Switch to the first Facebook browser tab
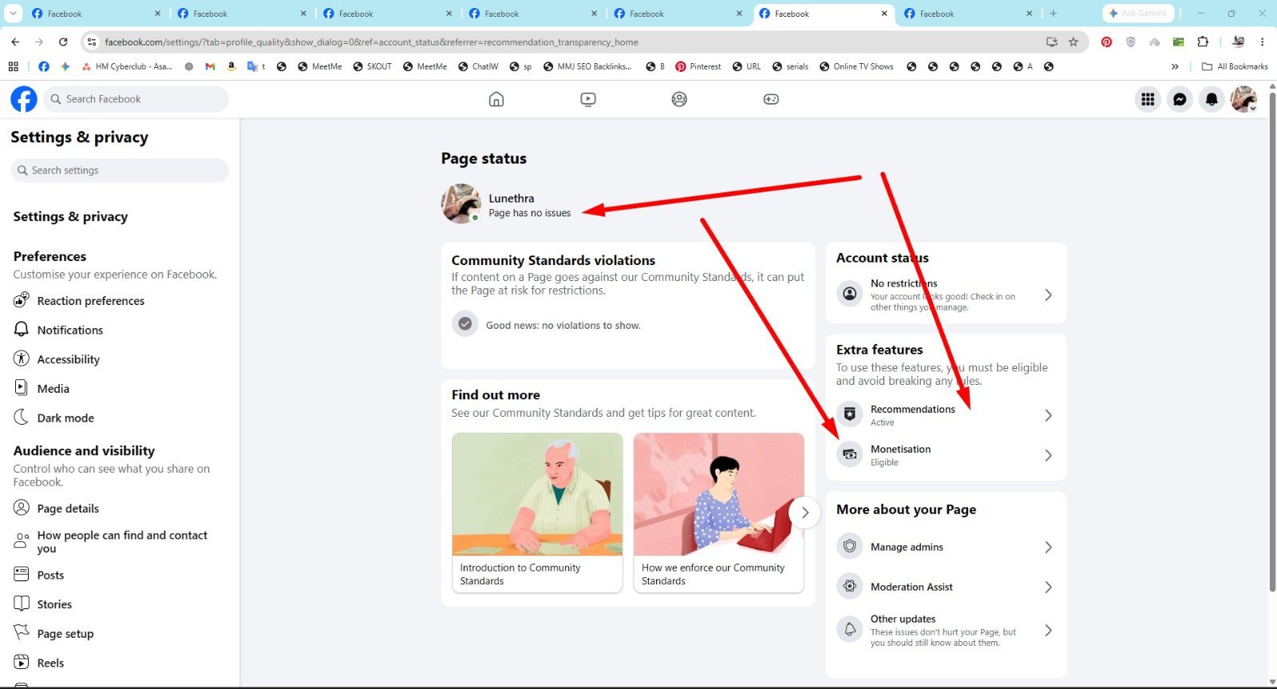Viewport: 1277px width, 689px height. (94, 14)
